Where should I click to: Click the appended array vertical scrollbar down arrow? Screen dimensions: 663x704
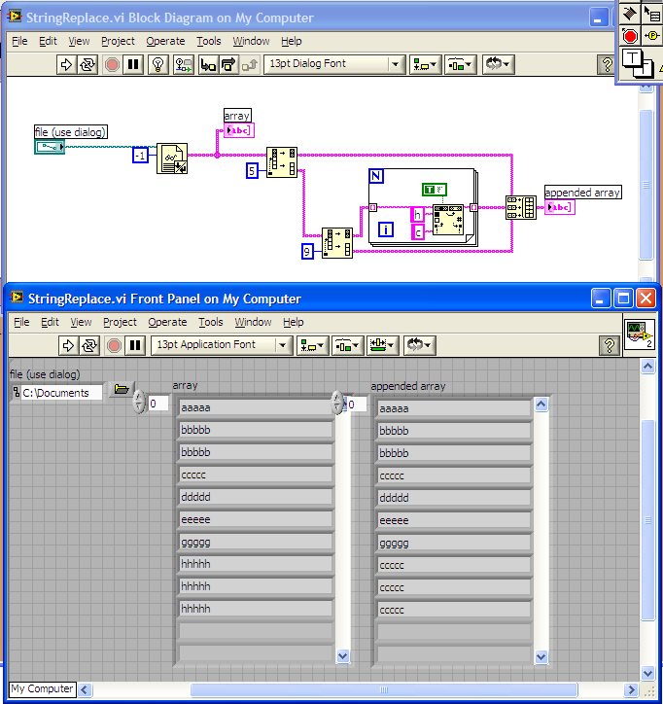click(541, 656)
